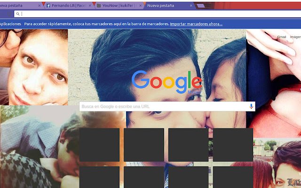Switch to the Fernando LR Facebook tab

pyautogui.click(x=69, y=6)
